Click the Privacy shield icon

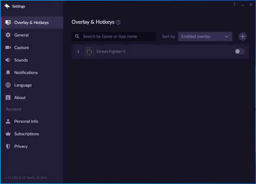pyautogui.click(x=8, y=146)
